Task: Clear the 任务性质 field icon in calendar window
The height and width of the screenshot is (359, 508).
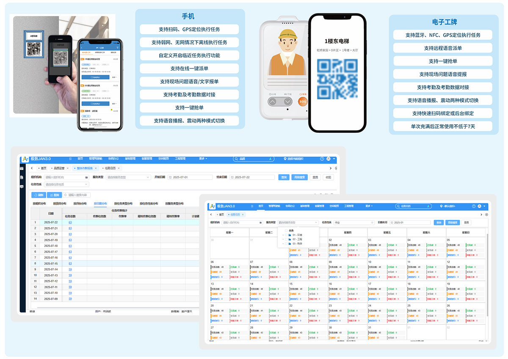Action: [x=372, y=222]
